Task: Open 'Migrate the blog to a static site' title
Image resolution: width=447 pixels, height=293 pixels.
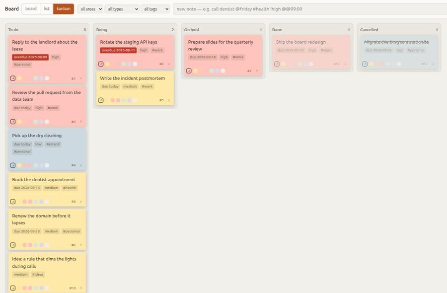Action: 396,42
